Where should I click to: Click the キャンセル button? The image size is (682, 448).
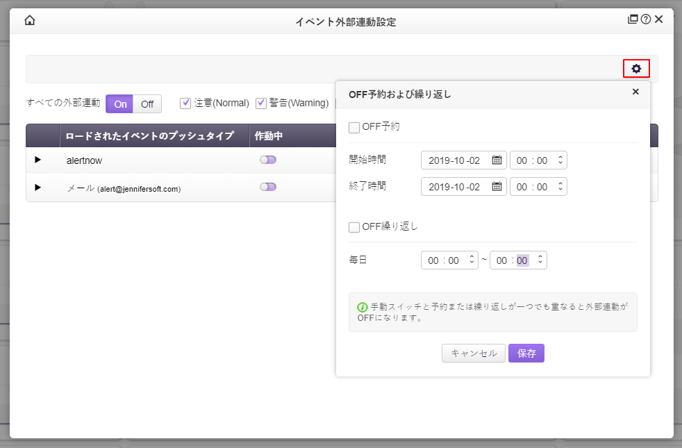click(x=474, y=353)
